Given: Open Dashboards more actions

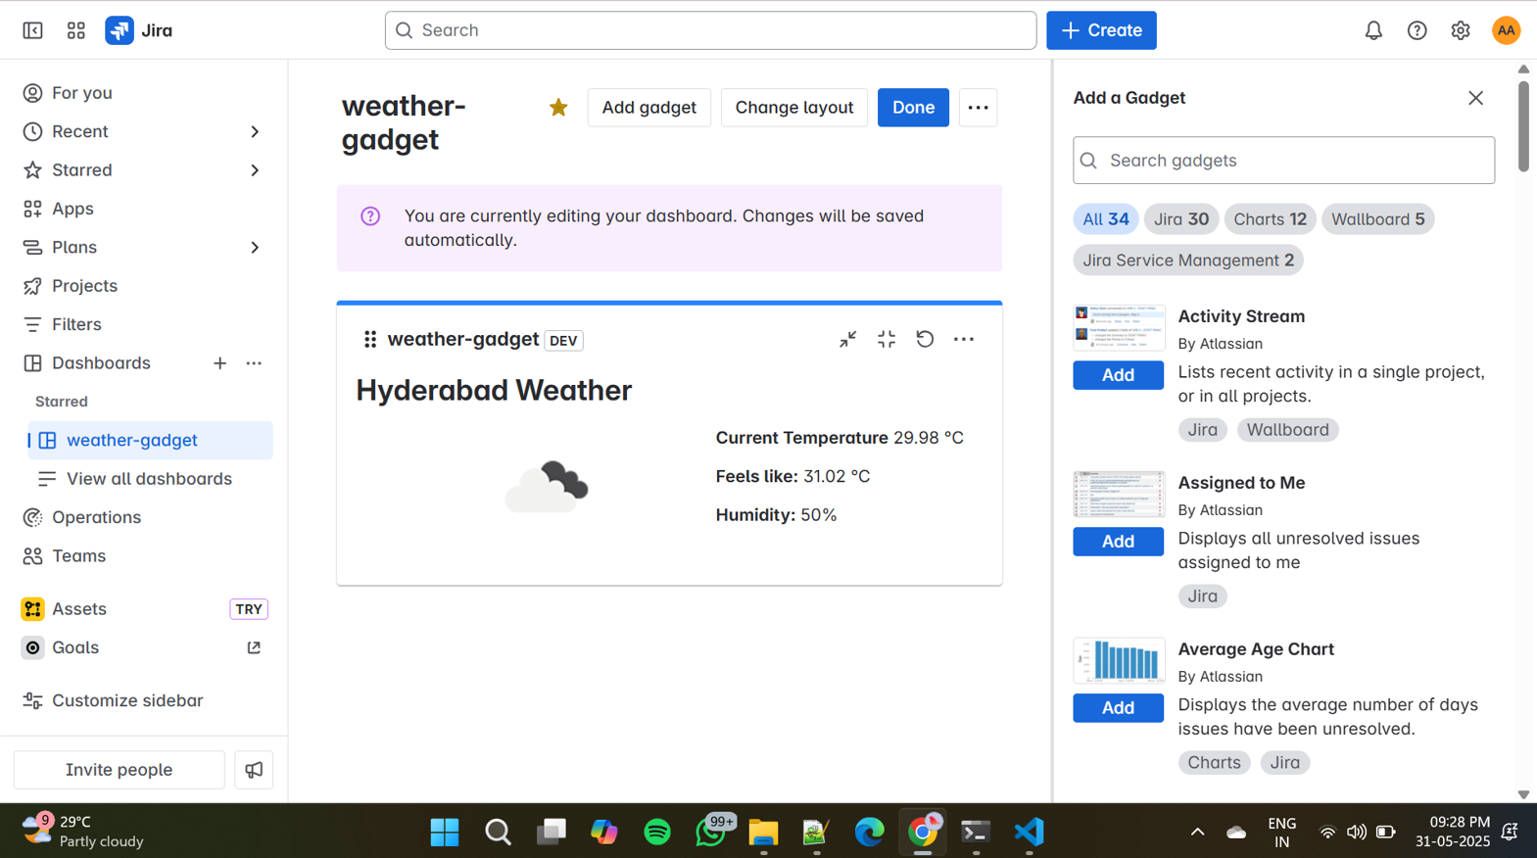Looking at the screenshot, I should pos(254,363).
